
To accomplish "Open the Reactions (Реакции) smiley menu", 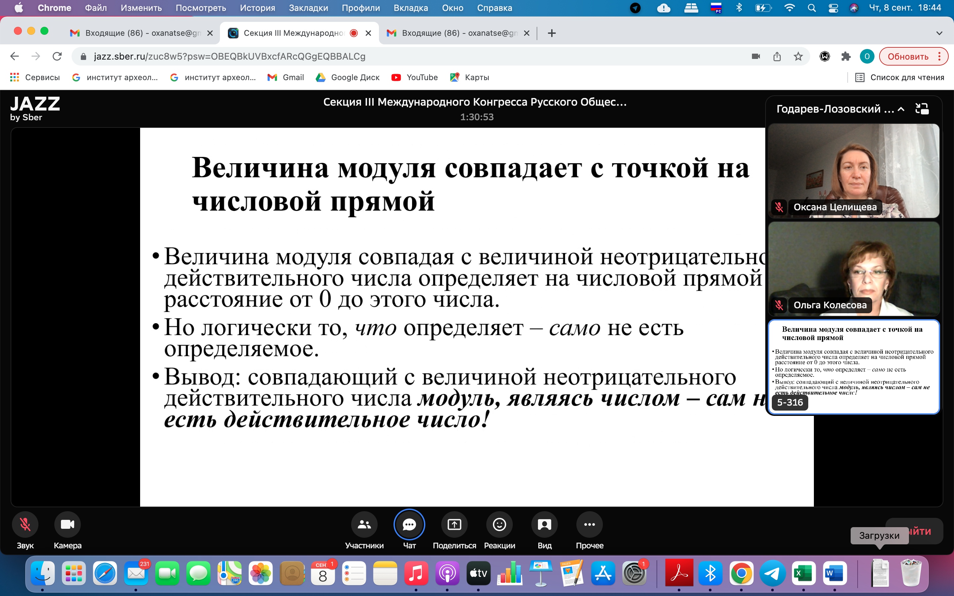I will (x=499, y=524).
